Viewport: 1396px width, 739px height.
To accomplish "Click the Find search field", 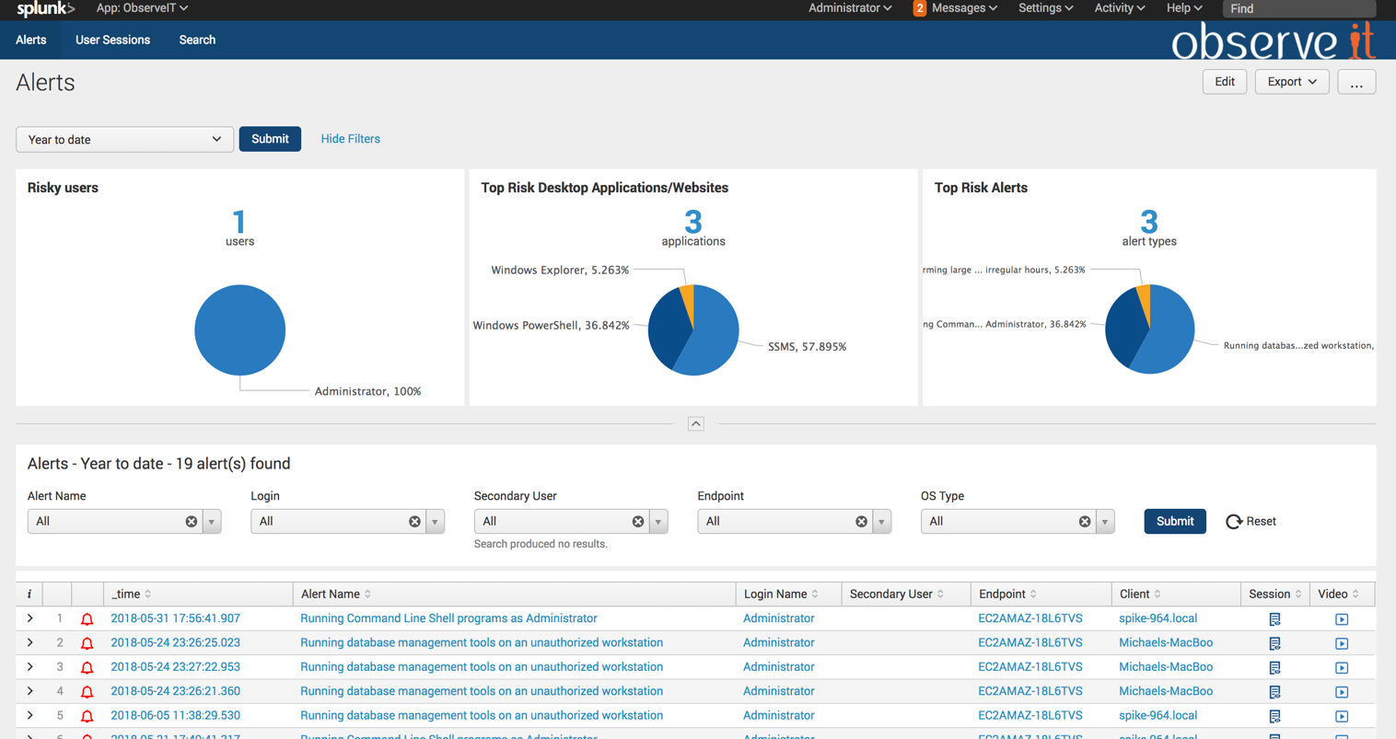I will [x=1298, y=8].
